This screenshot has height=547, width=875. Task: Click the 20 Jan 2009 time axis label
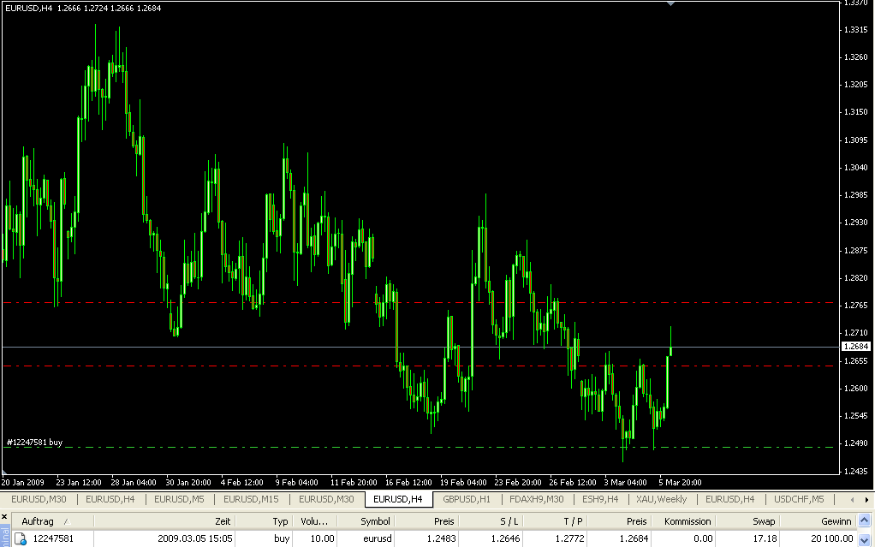23,482
